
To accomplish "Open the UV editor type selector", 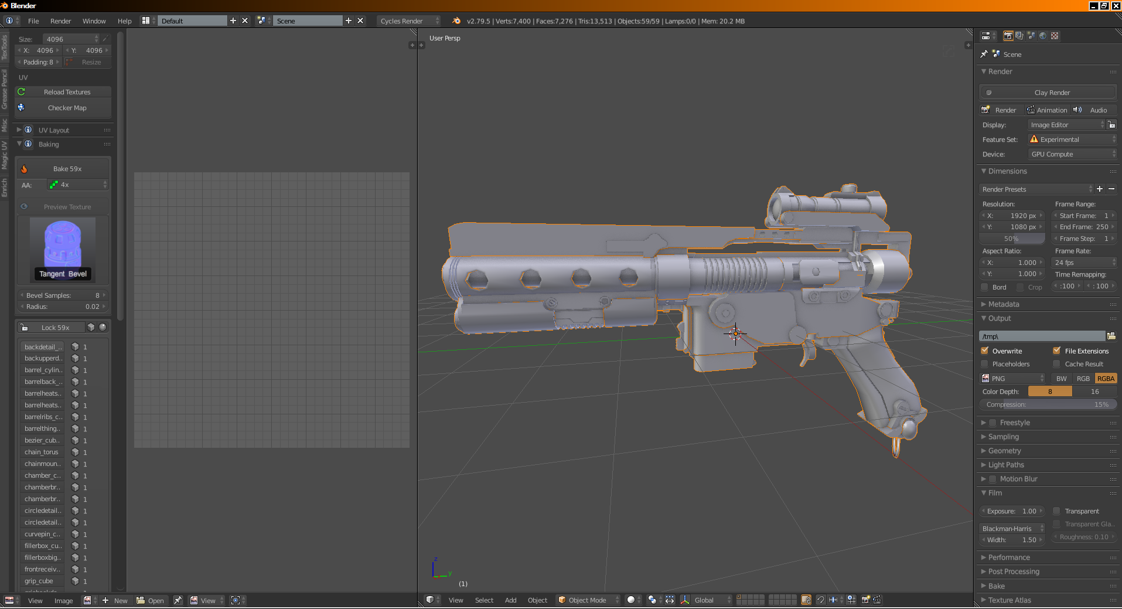I will click(x=11, y=600).
